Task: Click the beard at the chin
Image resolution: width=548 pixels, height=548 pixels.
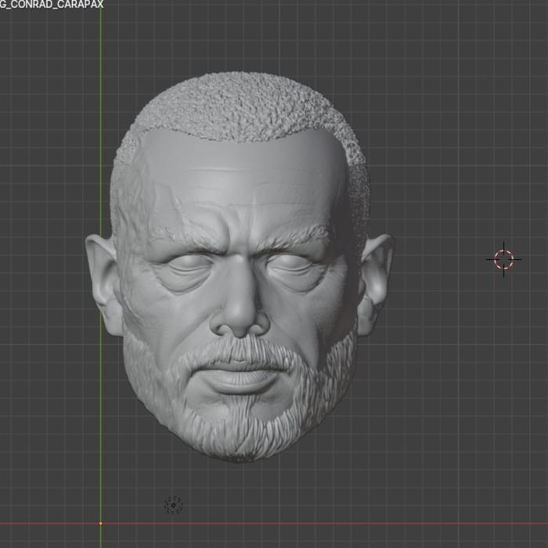Action: click(x=240, y=435)
